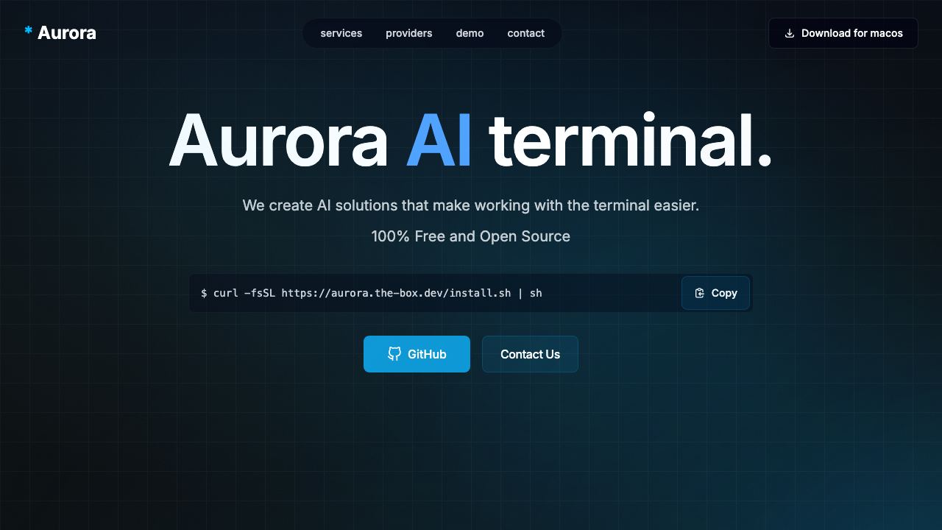Click the blue asterisk logo icon
The height and width of the screenshot is (530, 942).
[x=29, y=30]
